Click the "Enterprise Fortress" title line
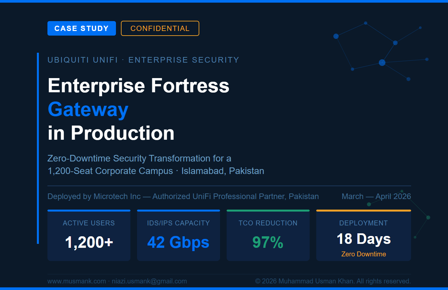Image resolution: width=448 pixels, height=290 pixels. pos(138,86)
